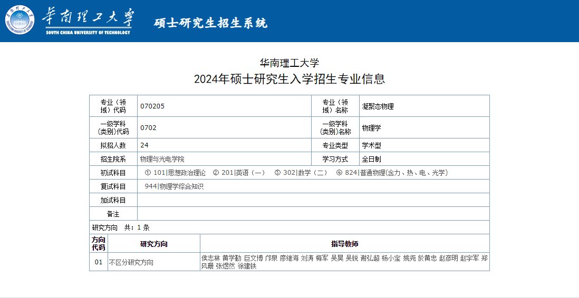Click advisor name 赵彦明

pyautogui.click(x=449, y=258)
